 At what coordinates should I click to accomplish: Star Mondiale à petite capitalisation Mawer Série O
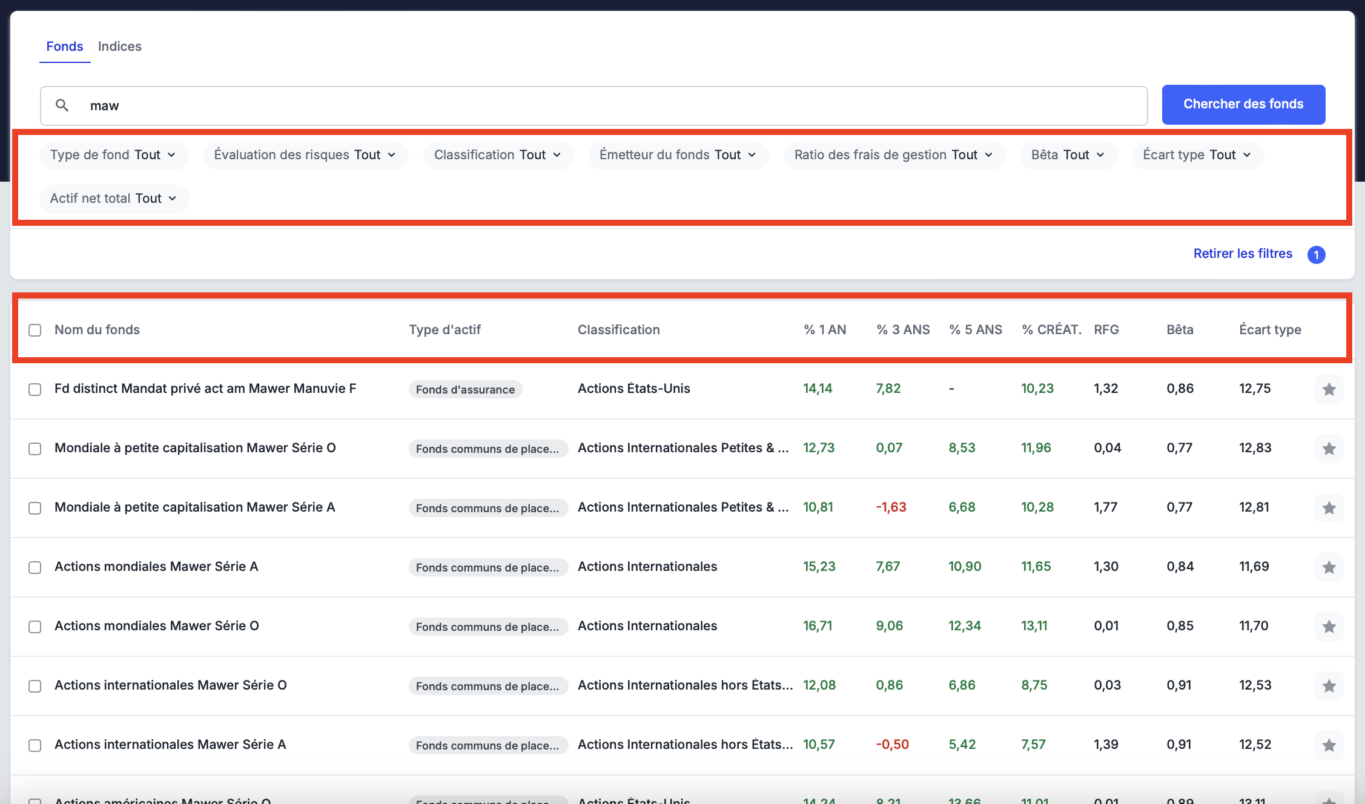tap(1329, 449)
